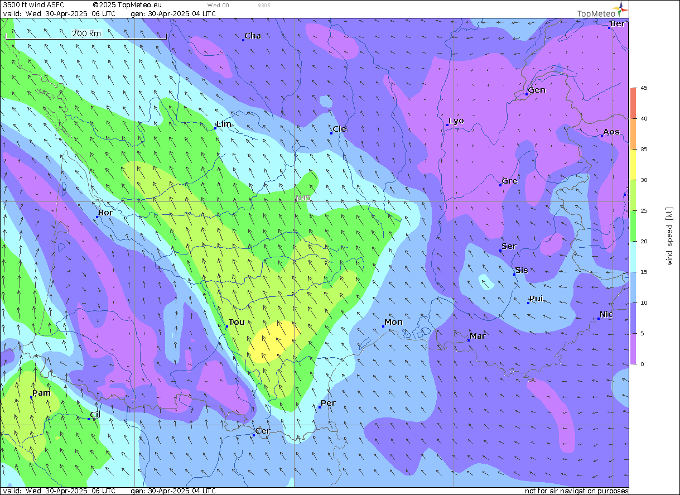Select the Ber city label
The image size is (680, 495).
coord(618,23)
